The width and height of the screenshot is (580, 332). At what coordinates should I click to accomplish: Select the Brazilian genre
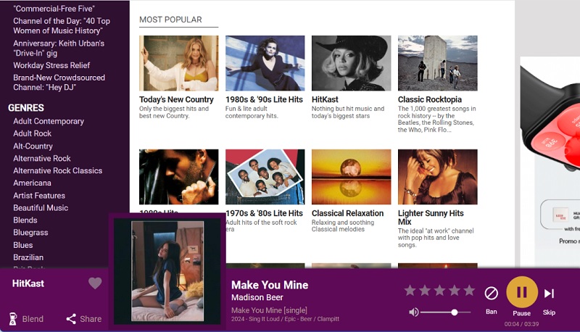(28, 257)
